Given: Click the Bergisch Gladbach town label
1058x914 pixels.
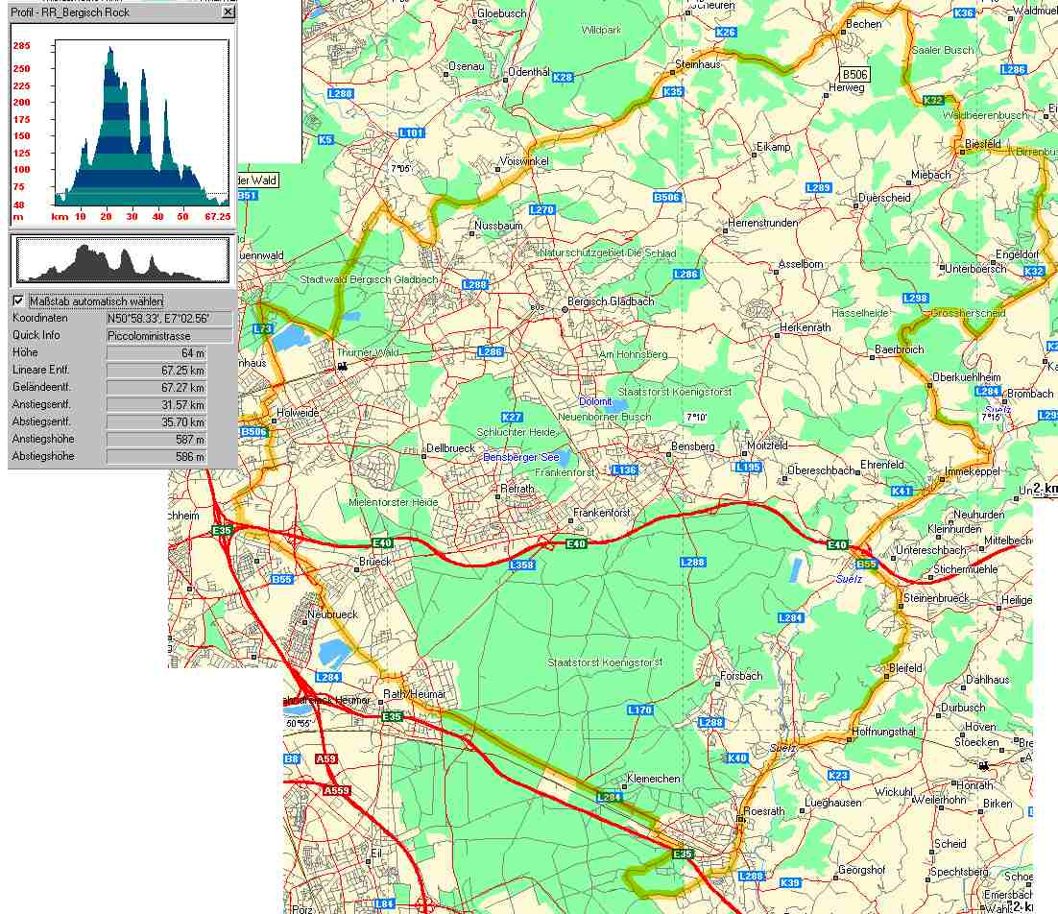Looking at the screenshot, I should (611, 301).
